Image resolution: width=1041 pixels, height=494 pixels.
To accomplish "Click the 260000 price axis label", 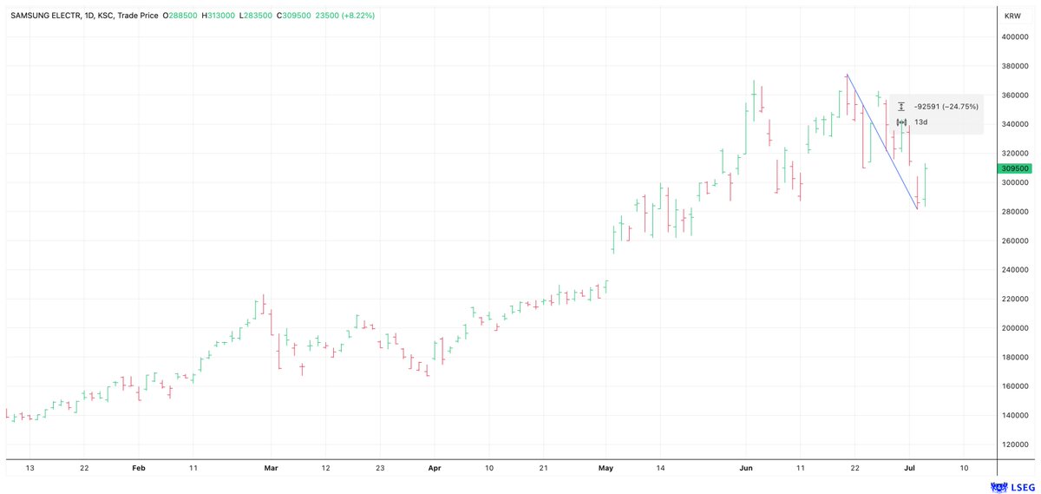I will tap(1013, 241).
